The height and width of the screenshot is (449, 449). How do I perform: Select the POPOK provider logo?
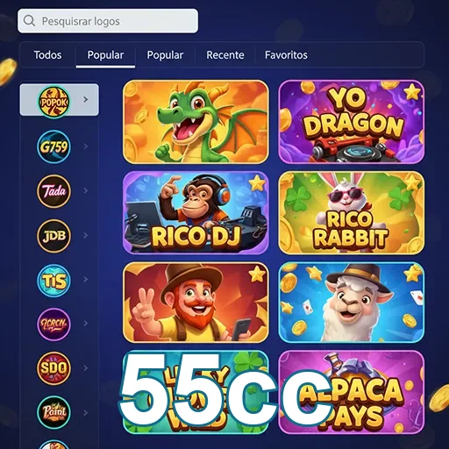tap(53, 102)
